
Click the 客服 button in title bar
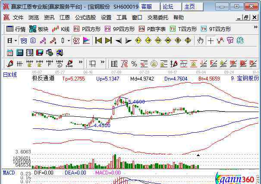tap(149, 6)
